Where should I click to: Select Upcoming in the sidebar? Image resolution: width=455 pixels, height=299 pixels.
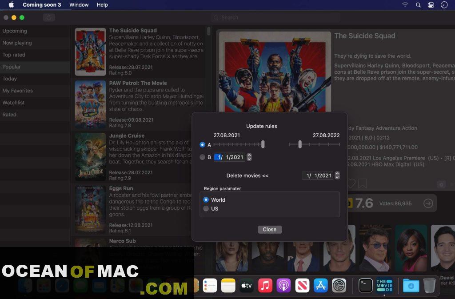pos(35,31)
